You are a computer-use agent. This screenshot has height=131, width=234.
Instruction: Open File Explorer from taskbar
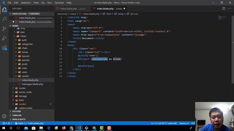coord(41,128)
